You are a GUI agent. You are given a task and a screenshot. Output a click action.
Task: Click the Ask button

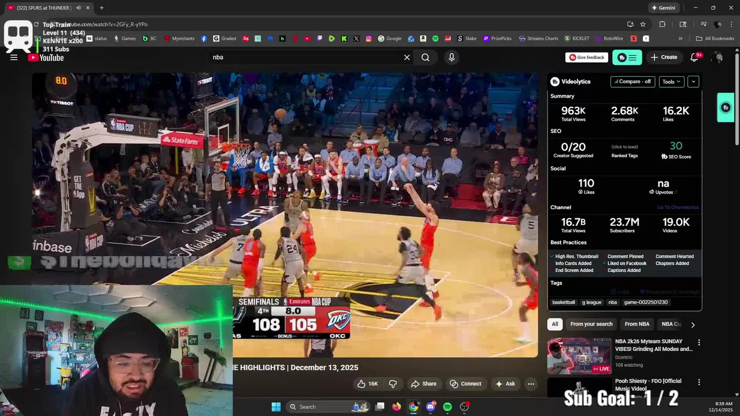[x=505, y=384]
